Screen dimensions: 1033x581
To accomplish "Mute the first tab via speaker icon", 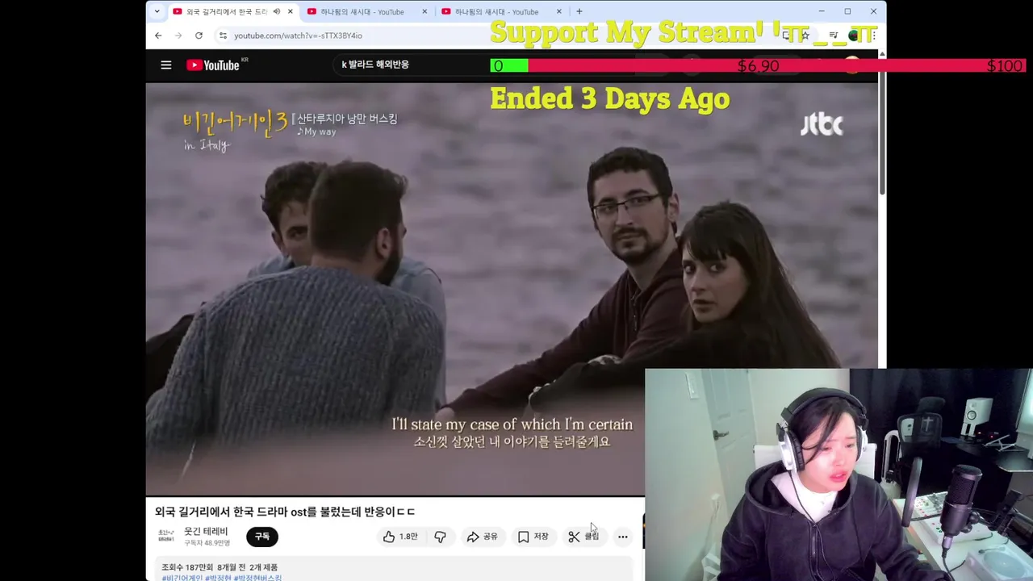I will click(x=277, y=11).
